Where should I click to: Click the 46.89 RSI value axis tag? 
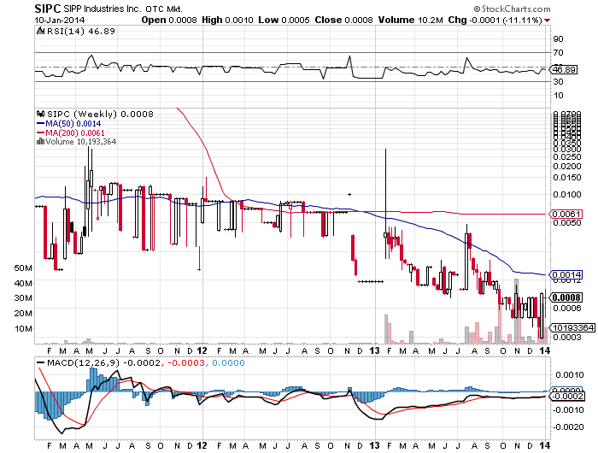point(562,68)
